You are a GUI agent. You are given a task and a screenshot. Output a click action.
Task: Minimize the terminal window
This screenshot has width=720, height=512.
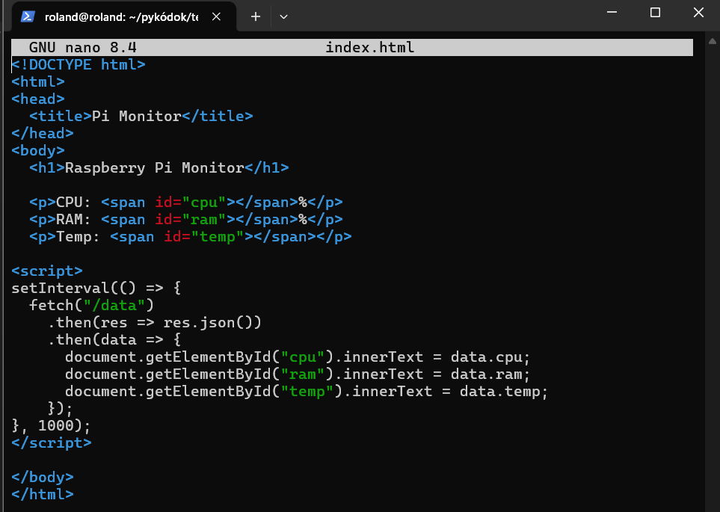pyautogui.click(x=612, y=13)
